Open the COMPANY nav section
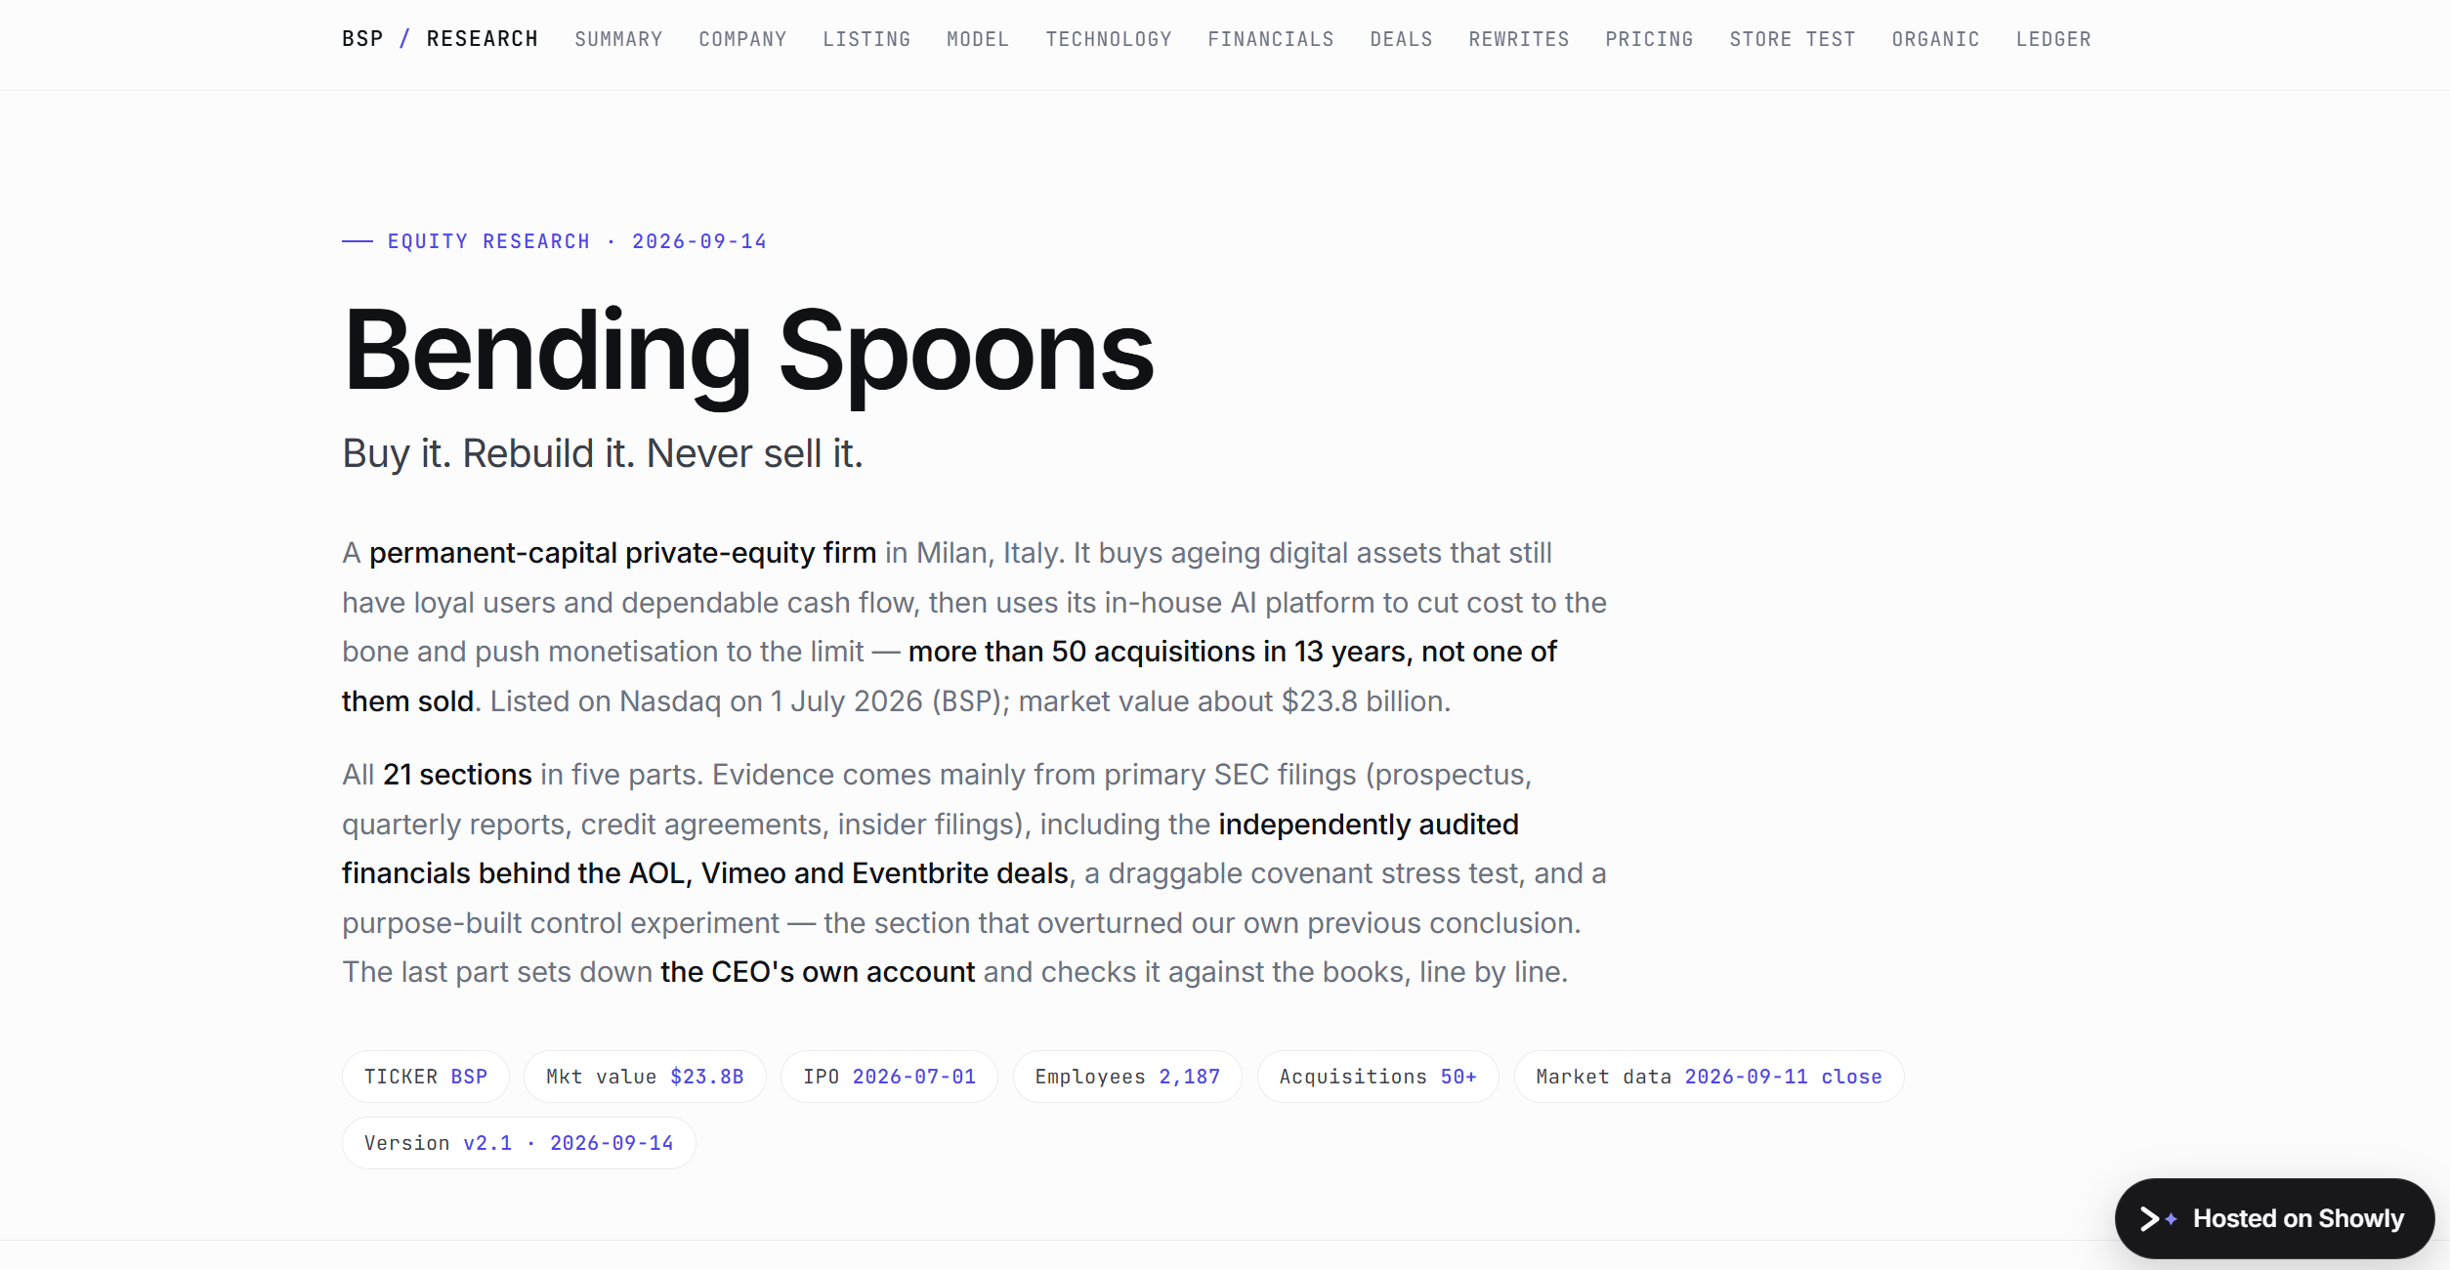The image size is (2450, 1270). [742, 39]
